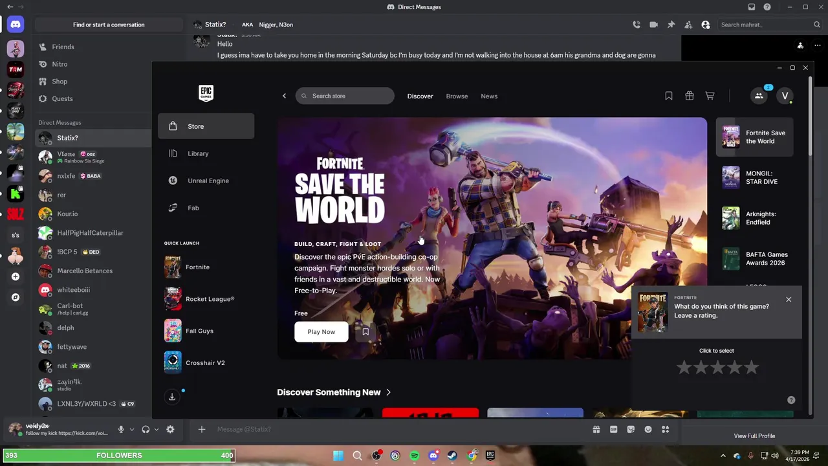Image resolution: width=828 pixels, height=466 pixels.
Task: Click Find or start a conversation
Action: point(109,25)
